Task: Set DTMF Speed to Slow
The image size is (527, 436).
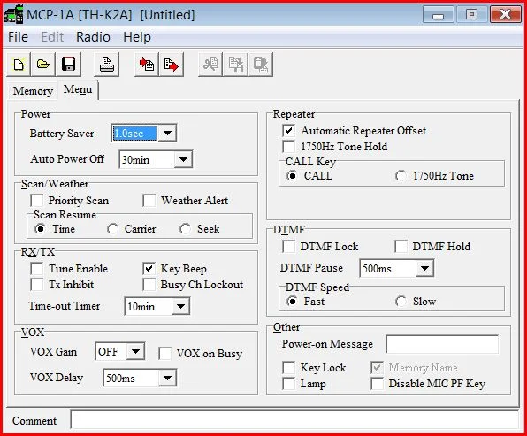Action: [x=401, y=302]
